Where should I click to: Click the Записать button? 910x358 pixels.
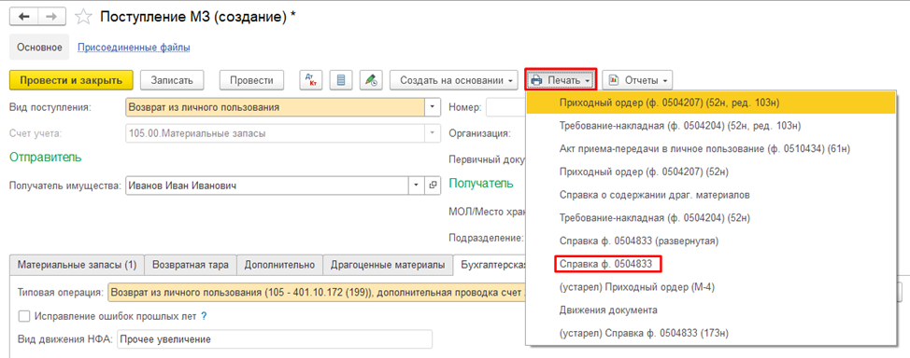pos(172,80)
